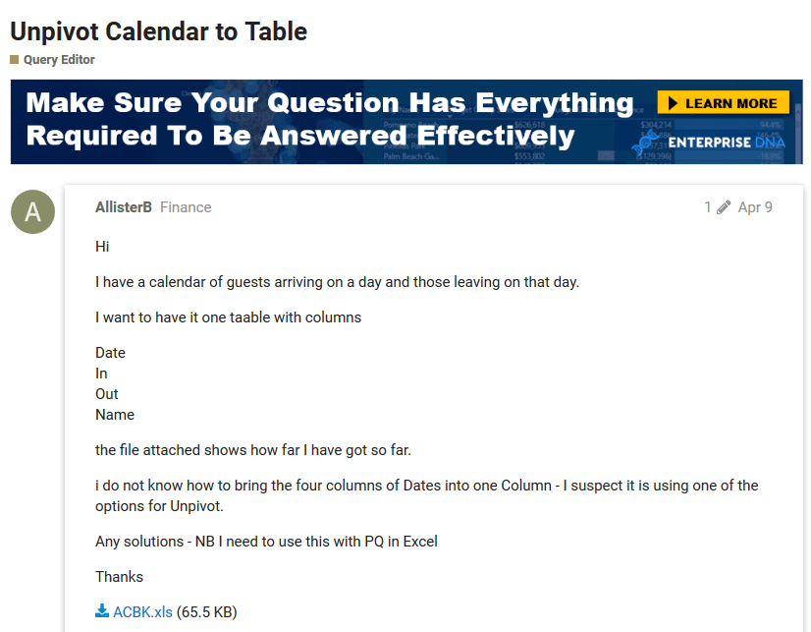The height and width of the screenshot is (632, 811).
Task: Click the banner headline about question requirements
Action: 330,120
